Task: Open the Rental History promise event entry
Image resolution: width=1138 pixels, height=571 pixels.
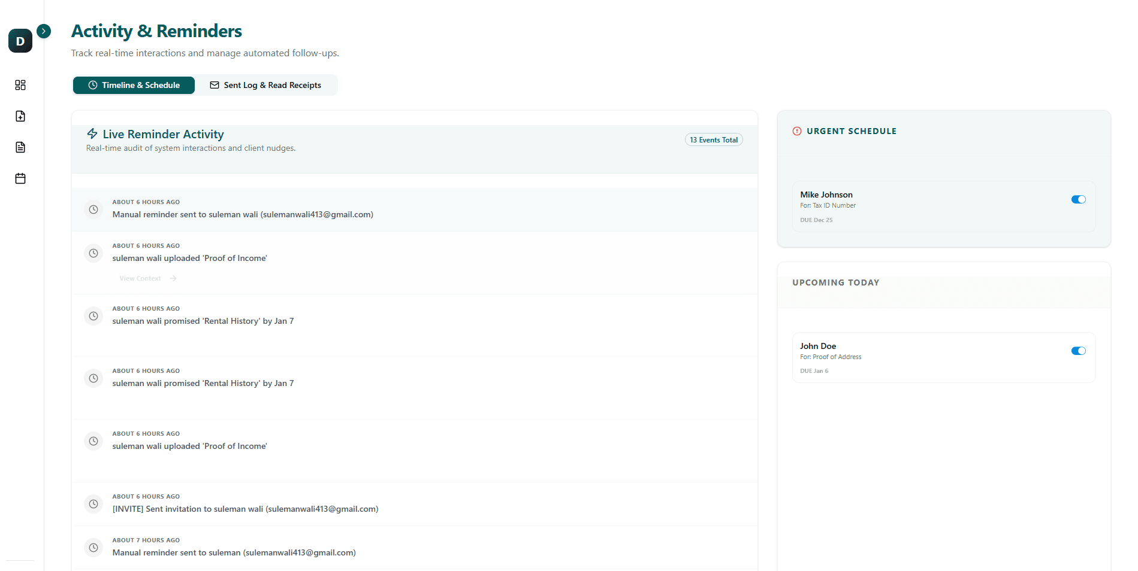Action: [x=203, y=321]
